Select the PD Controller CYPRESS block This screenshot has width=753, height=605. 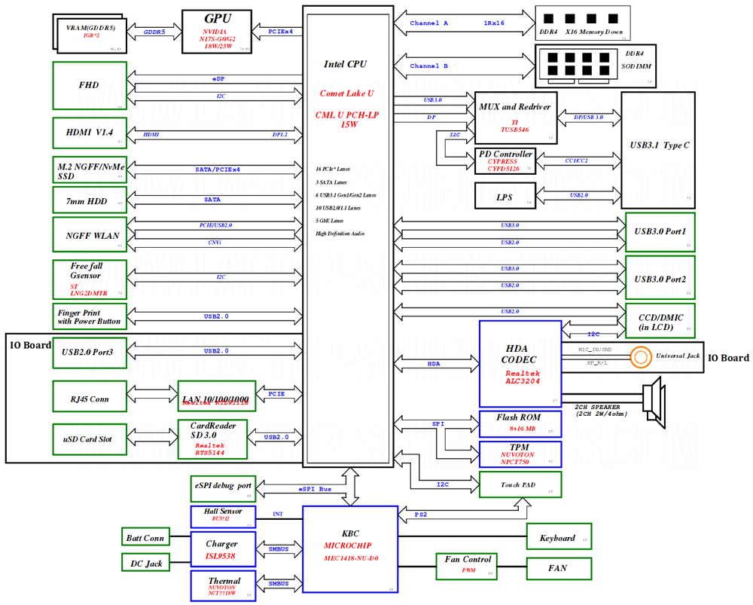coord(505,161)
